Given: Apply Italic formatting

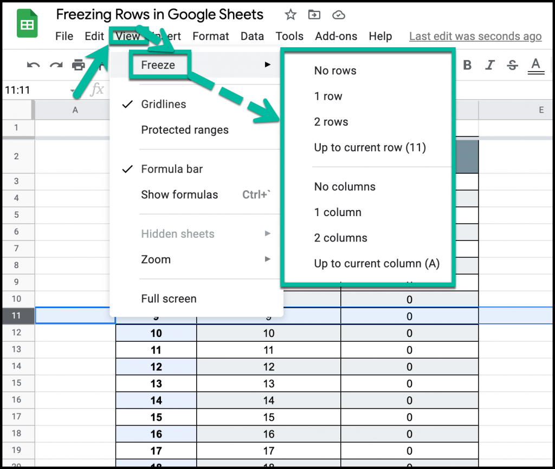Looking at the screenshot, I should pyautogui.click(x=489, y=64).
